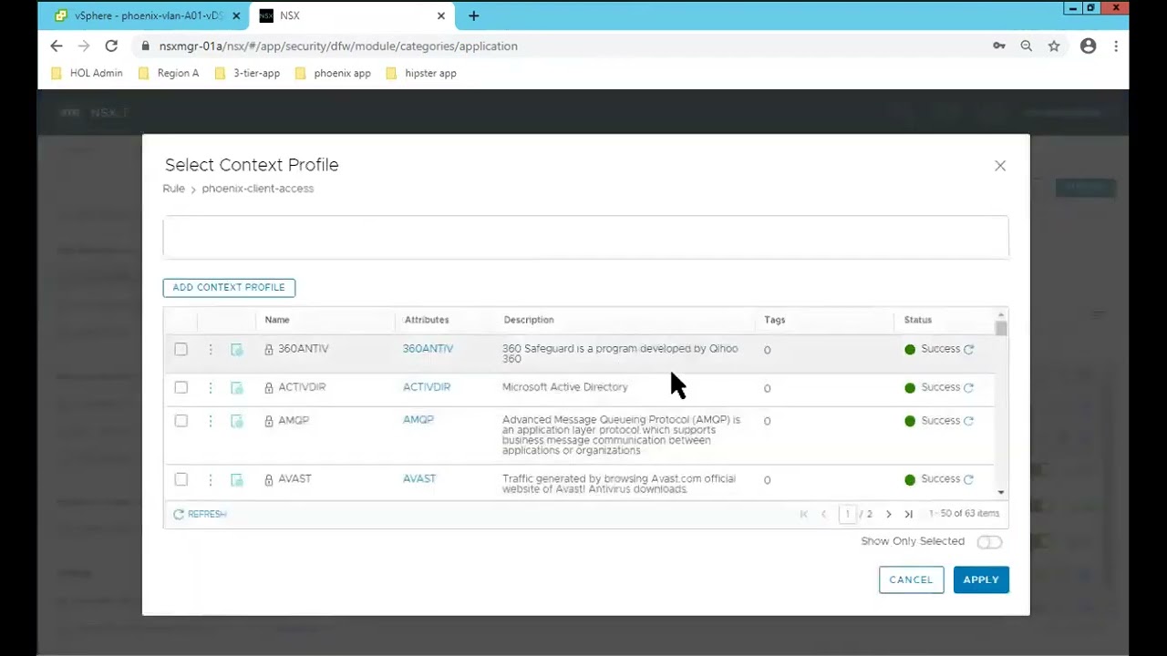Open the AMQP attributes link
This screenshot has height=656, width=1167.
[x=418, y=420]
